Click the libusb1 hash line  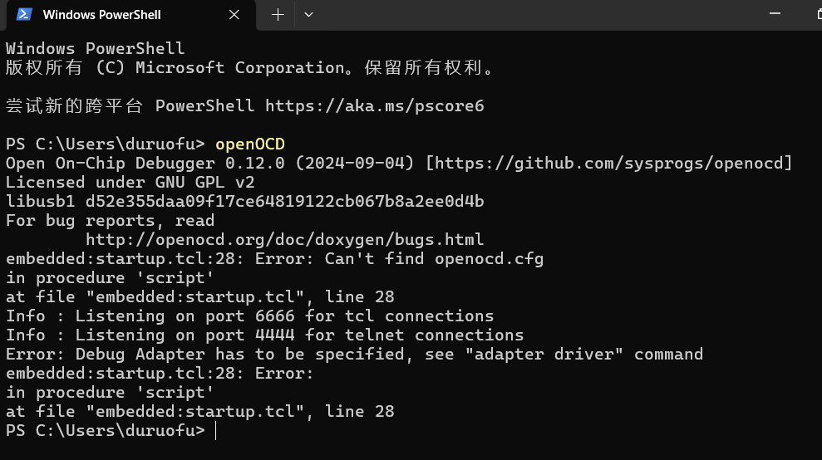(x=244, y=201)
